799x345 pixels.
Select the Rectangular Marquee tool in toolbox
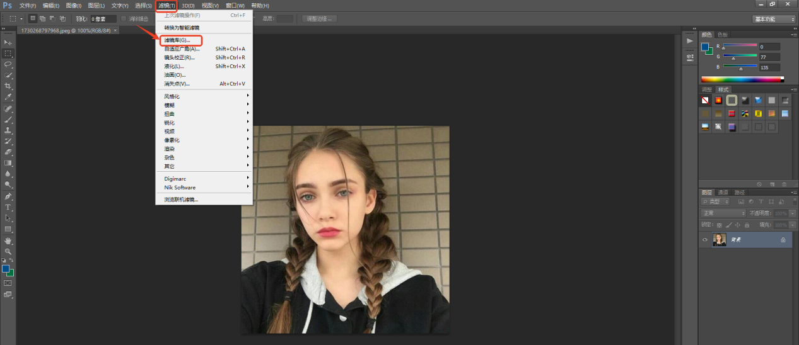pos(8,54)
